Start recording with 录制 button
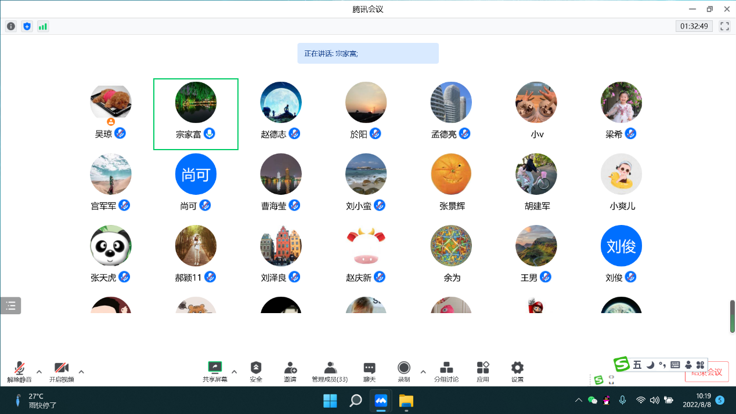The width and height of the screenshot is (736, 414). (x=404, y=371)
